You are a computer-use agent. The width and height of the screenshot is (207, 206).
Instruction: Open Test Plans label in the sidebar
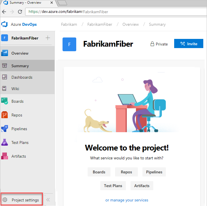tap(20, 142)
